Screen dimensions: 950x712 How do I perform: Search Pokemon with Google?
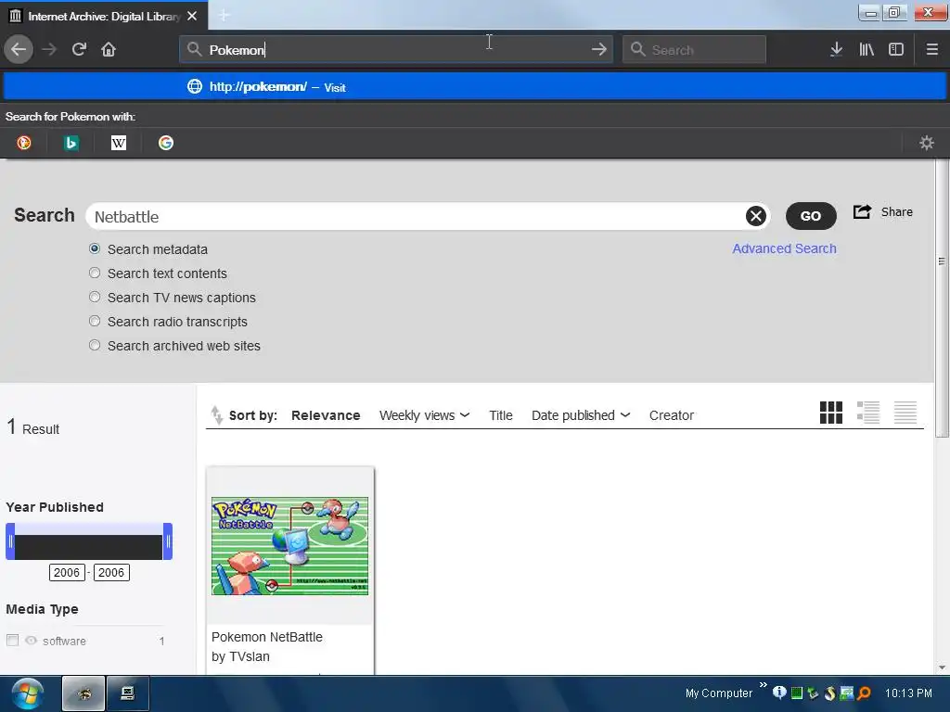(165, 143)
